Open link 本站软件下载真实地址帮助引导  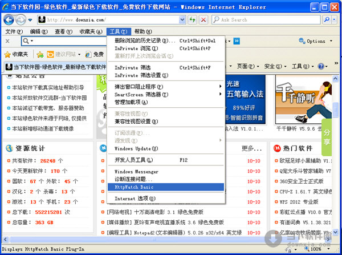48,87
